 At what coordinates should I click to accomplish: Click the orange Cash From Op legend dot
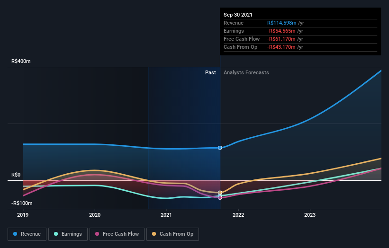(154, 234)
